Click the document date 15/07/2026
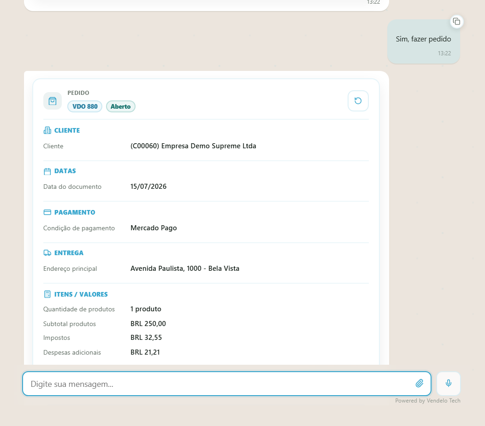485x426 pixels. click(x=148, y=187)
